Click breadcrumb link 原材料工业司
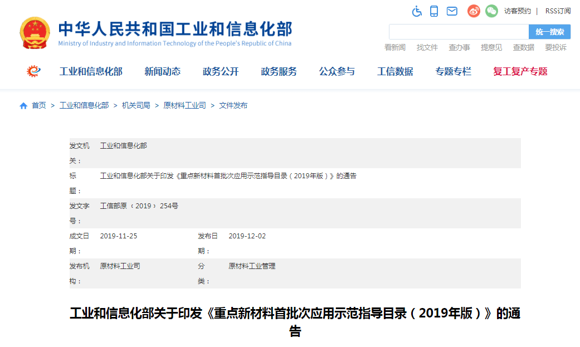580x347 pixels. pos(184,105)
